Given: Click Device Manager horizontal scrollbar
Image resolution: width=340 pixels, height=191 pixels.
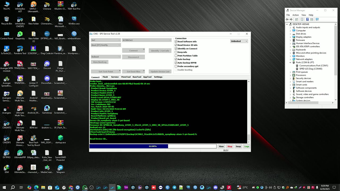Looking at the screenshot, I should tap(310, 103).
